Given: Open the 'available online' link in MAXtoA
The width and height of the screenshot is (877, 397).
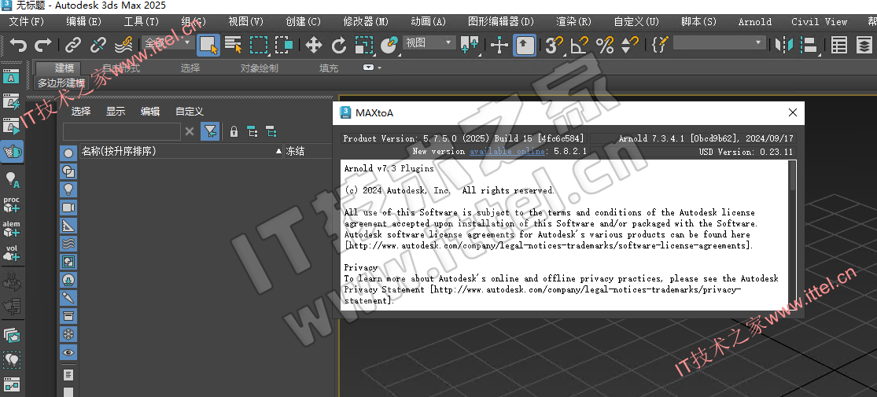Looking at the screenshot, I should [x=507, y=151].
